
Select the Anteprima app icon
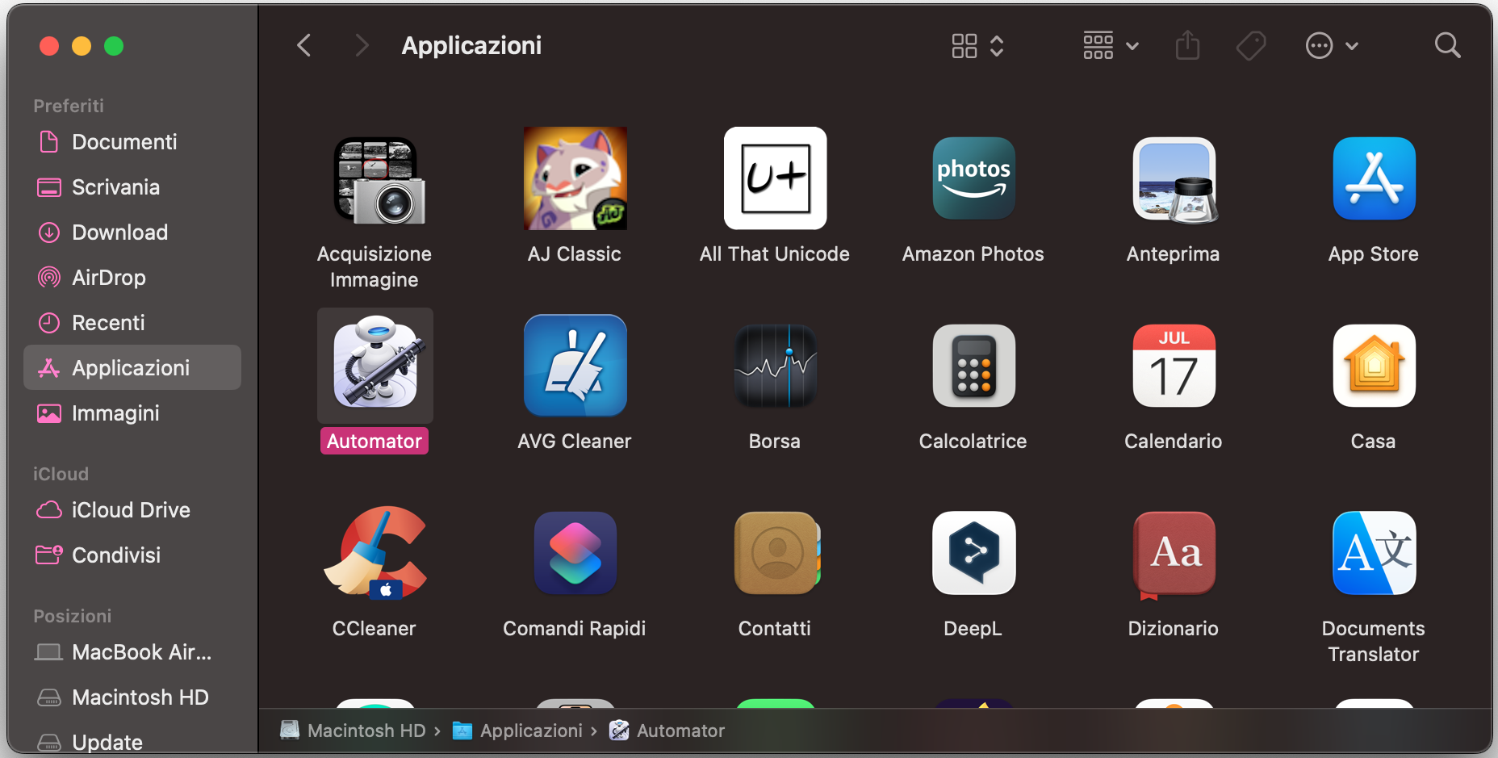[x=1174, y=179]
